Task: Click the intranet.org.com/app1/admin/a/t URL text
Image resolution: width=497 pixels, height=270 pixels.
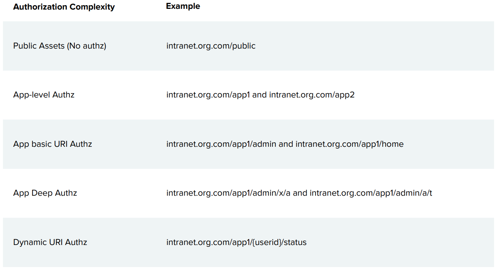Action: pos(371,193)
